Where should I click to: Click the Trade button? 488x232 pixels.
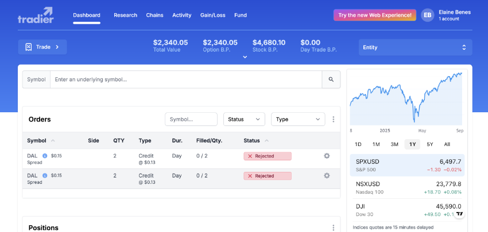coord(42,47)
